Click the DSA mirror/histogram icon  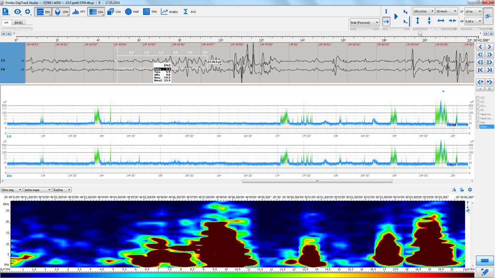(x=454, y=190)
